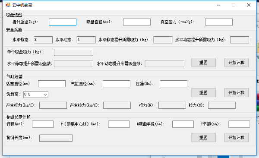The image size is (259, 158).
Task: Click the 吸盘直径(mm) input field
Action: point(136,22)
